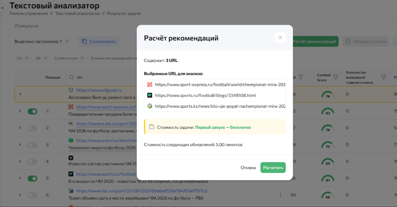Click the copy icon on Скопировать
Screen dimensions: 397x207
pyautogui.click(x=84, y=41)
